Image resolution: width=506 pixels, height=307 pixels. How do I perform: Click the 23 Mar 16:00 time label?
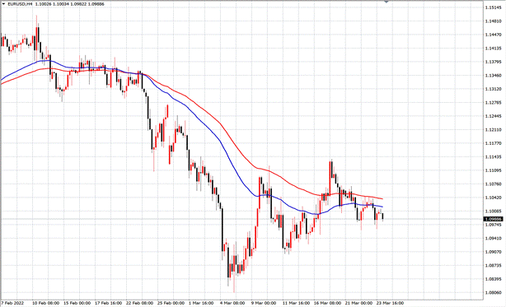[x=390, y=303]
